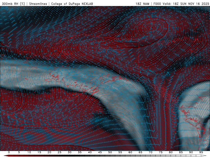Click the colorbar tick label "75"
Viewport: 210px width, 157px height.
[x=161, y=152]
